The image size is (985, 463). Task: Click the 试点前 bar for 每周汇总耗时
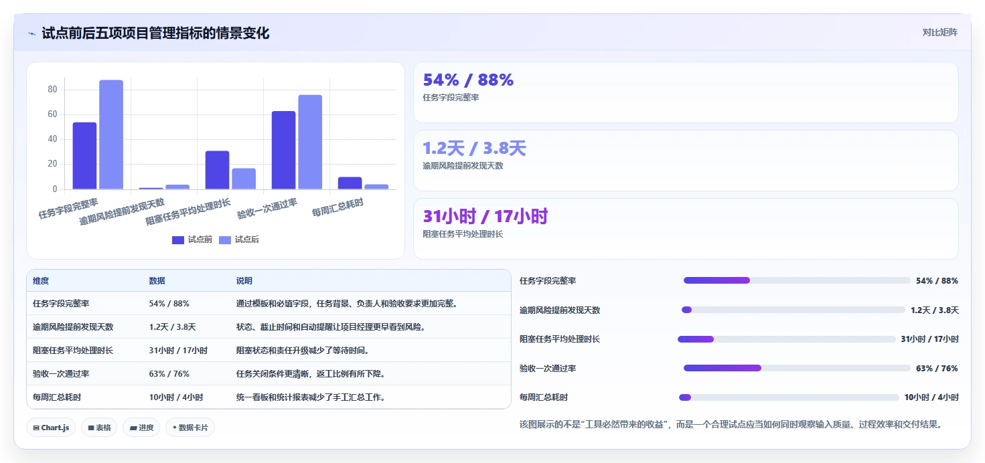pyautogui.click(x=350, y=183)
